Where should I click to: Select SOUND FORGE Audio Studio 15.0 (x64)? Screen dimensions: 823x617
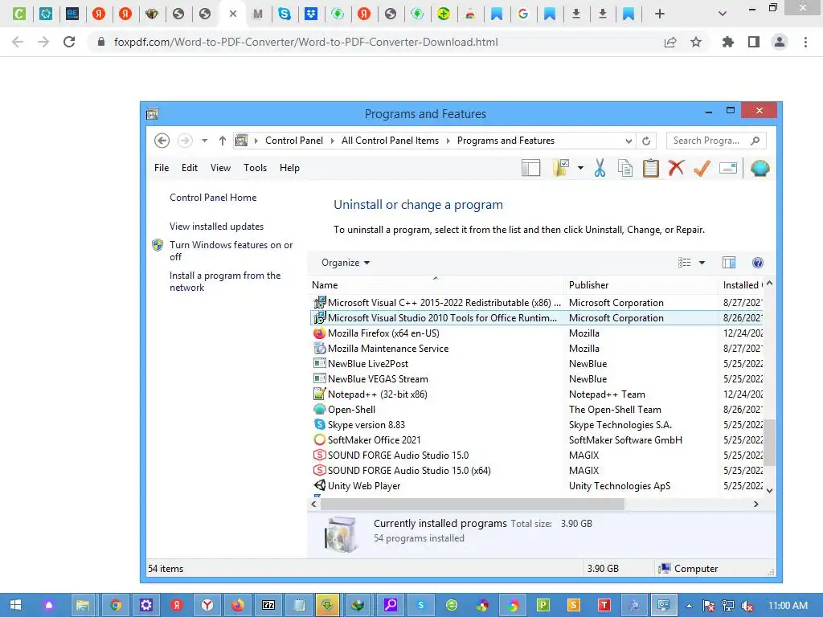537,471
